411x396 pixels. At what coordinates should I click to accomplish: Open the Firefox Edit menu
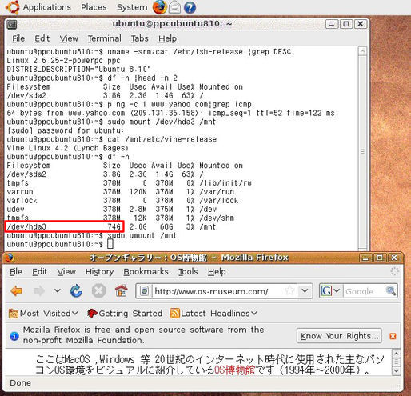(39, 272)
